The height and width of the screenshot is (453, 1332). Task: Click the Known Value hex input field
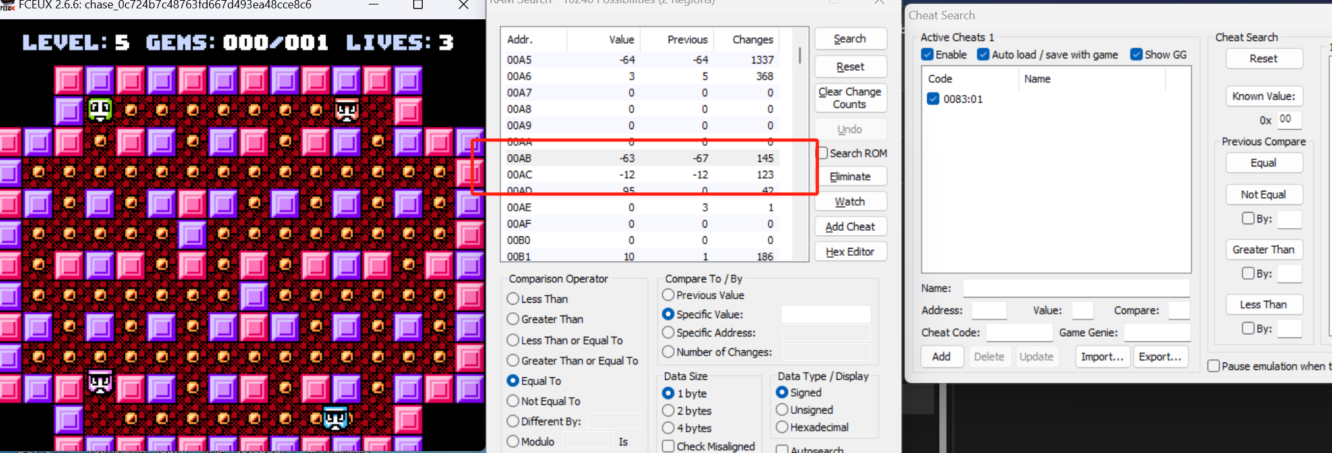[1289, 120]
